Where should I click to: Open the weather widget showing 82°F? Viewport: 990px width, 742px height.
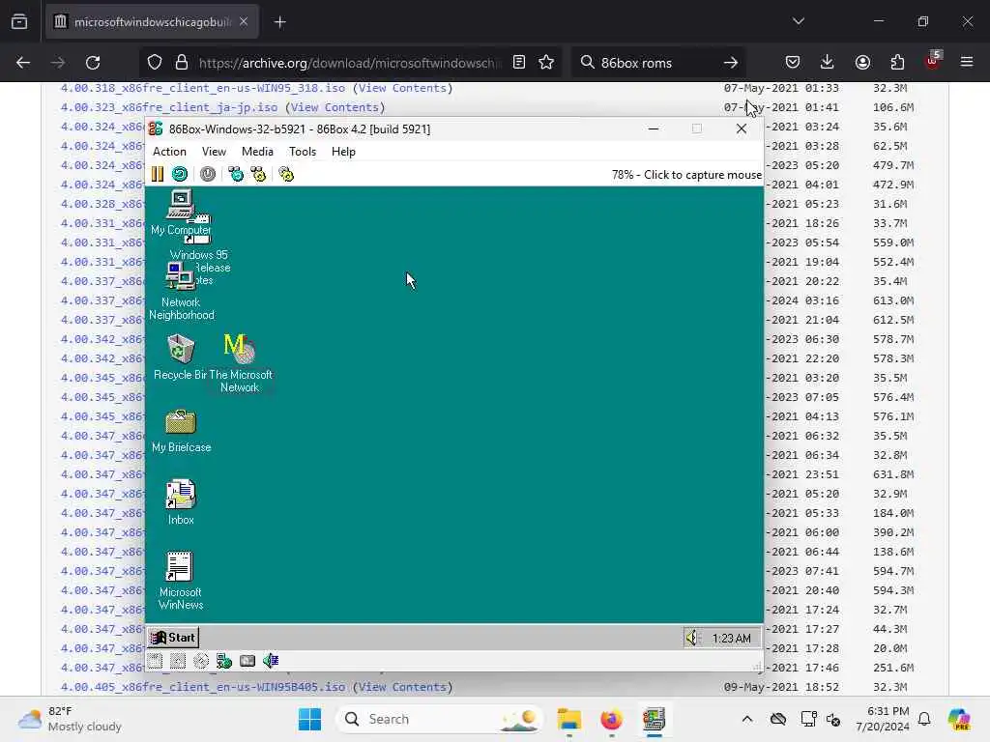coord(70,719)
